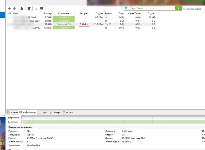This screenshot has height=150, width=205.
Task: Stop the torrent with square icon
Action: coord(42,8)
